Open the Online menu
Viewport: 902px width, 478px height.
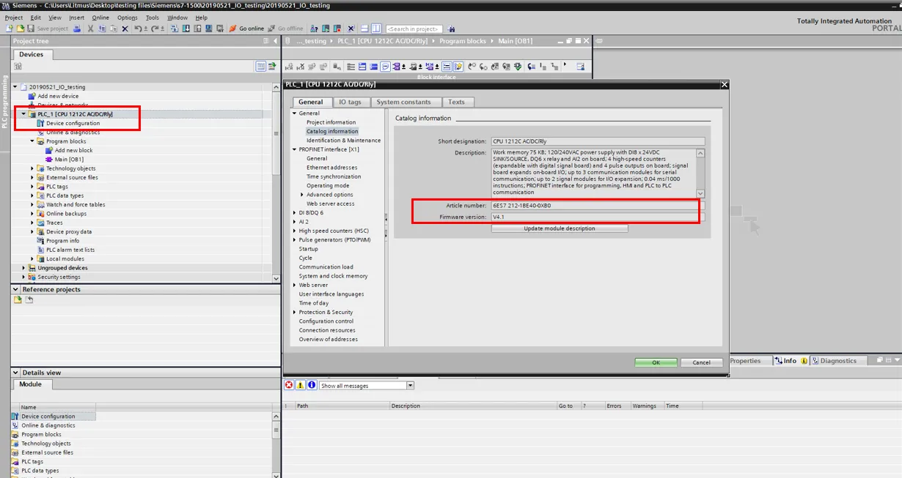click(100, 18)
